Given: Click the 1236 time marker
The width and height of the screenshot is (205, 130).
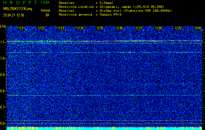Looking at the screenshot, I should pos(119,28).
